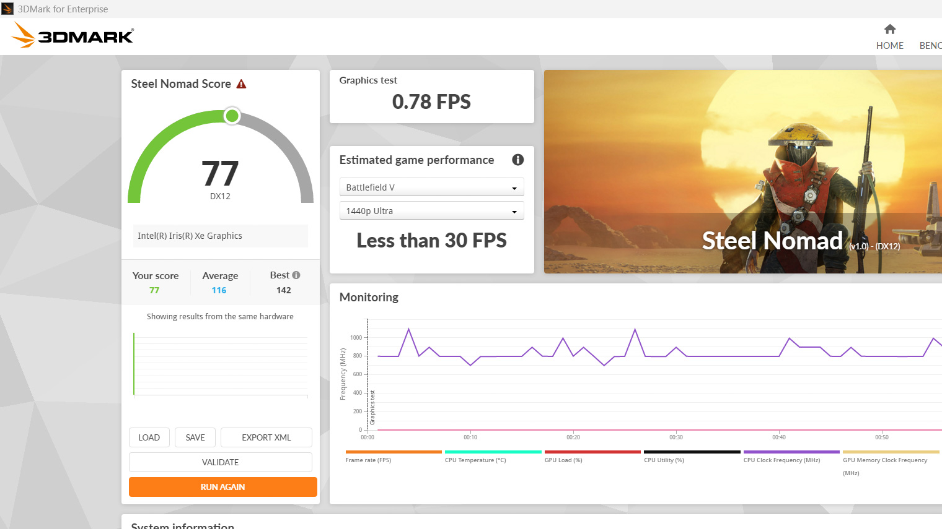This screenshot has width=942, height=529.
Task: Toggle the GPU Load (%) legend item
Action: tap(592, 457)
